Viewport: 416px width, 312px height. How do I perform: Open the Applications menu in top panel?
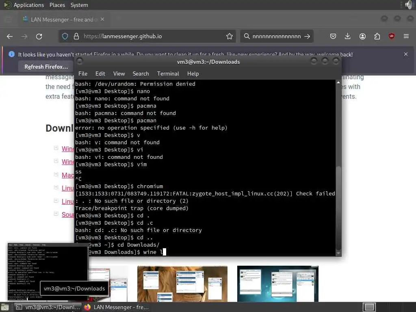(x=29, y=5)
